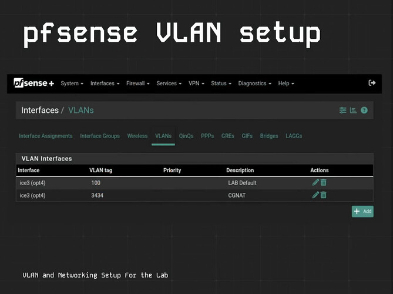Click the Description column header
Viewport: 393px width, 294px height.
pyautogui.click(x=240, y=171)
